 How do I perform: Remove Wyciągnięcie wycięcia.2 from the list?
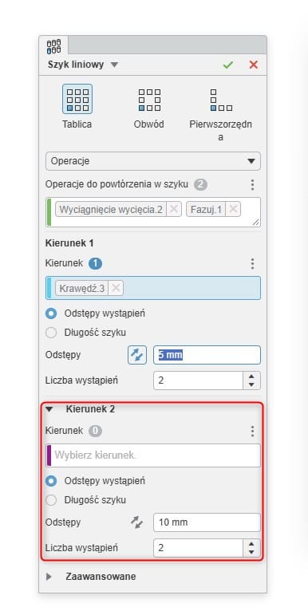pyautogui.click(x=173, y=209)
